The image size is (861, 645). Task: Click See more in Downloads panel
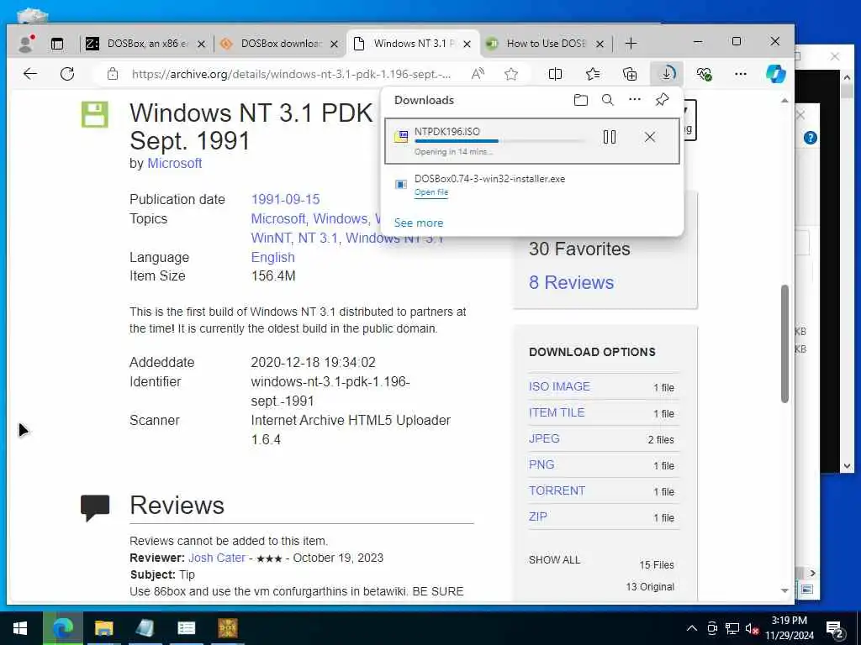[419, 223]
